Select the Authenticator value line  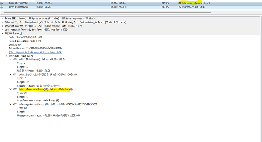tap(36, 49)
